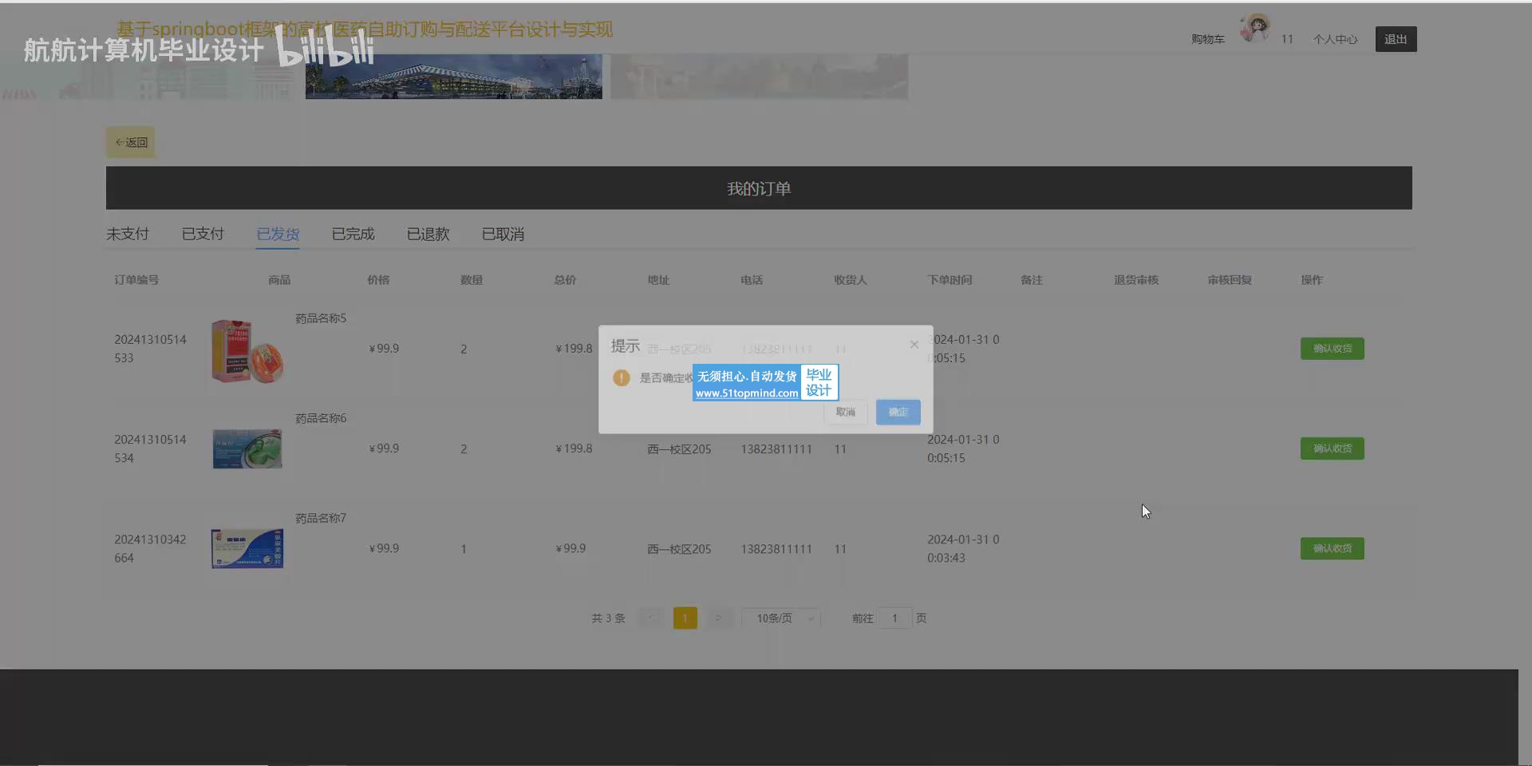
Task: Click product name 药品名称6
Action: tap(321, 418)
